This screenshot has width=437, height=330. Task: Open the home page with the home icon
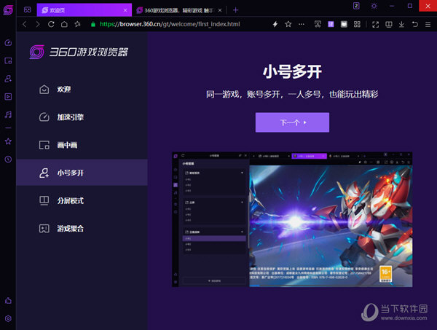point(64,24)
